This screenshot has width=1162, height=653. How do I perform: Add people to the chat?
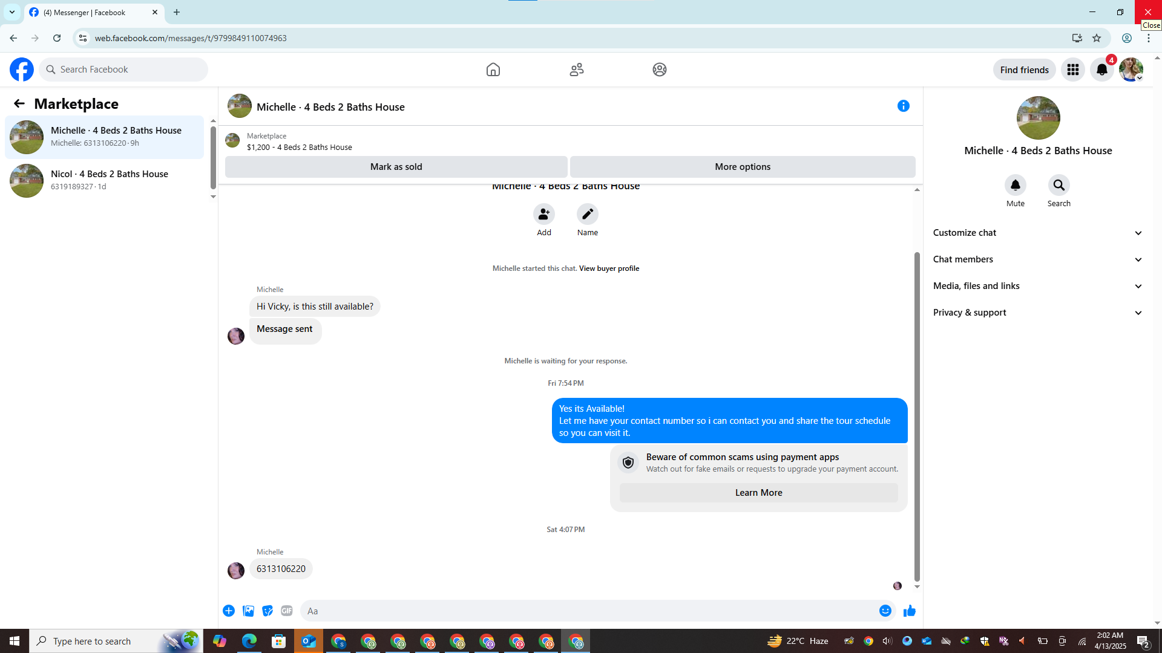pos(544,214)
